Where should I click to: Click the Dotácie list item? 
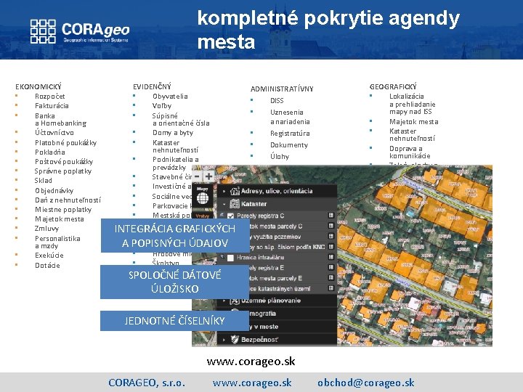coord(47,266)
